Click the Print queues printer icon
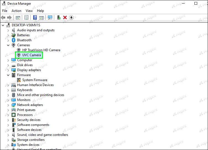 (x=14, y=110)
